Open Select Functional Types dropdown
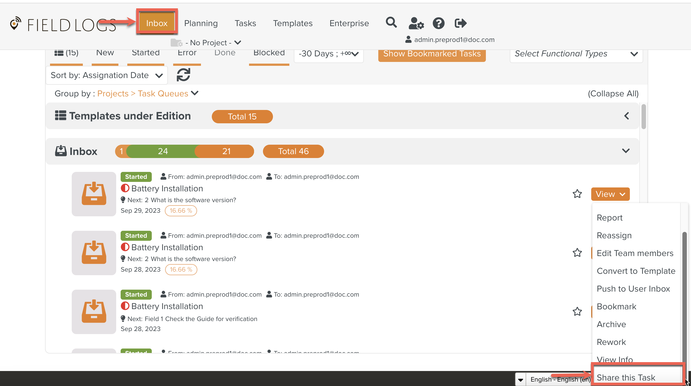This screenshot has height=386, width=691. click(x=576, y=54)
